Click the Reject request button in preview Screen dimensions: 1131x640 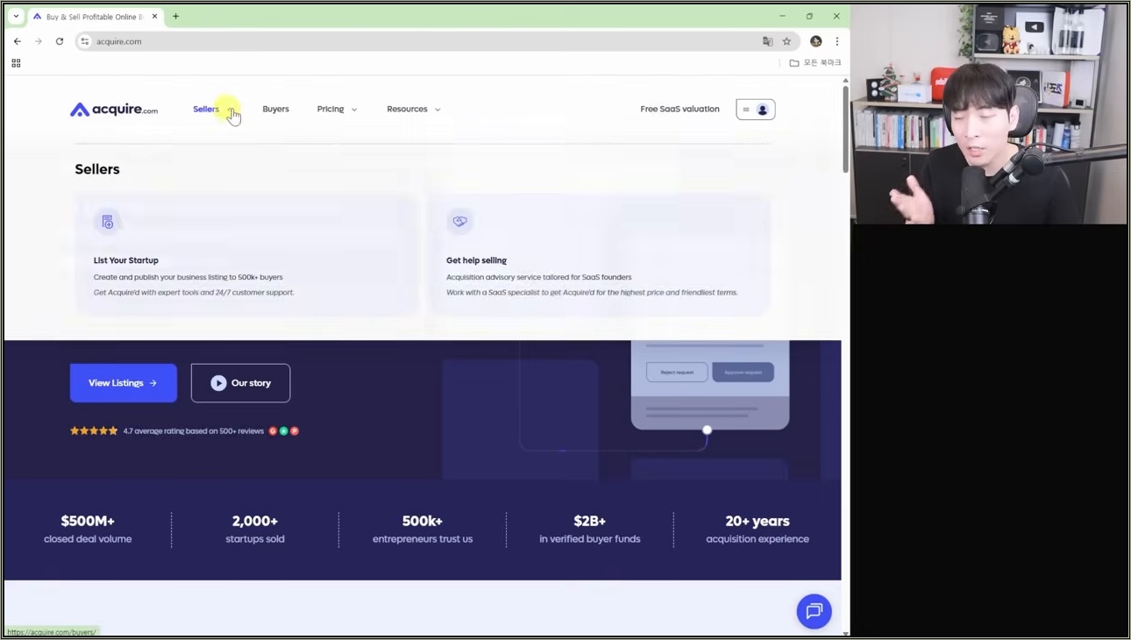(x=677, y=372)
